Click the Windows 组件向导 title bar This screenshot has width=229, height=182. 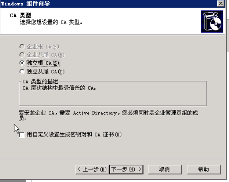point(108,3)
